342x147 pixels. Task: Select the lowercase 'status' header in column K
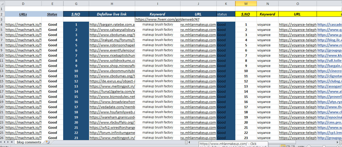click(226, 14)
